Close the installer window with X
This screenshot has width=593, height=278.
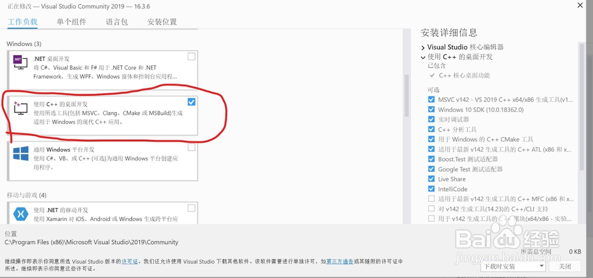[x=580, y=5]
